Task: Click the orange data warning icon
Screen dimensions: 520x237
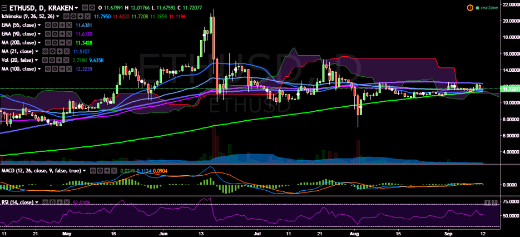Action: click(x=470, y=8)
